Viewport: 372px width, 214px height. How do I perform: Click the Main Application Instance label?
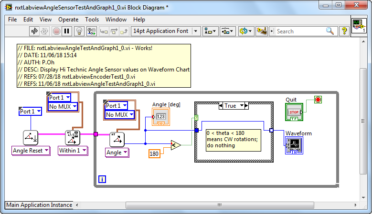pos(39,205)
